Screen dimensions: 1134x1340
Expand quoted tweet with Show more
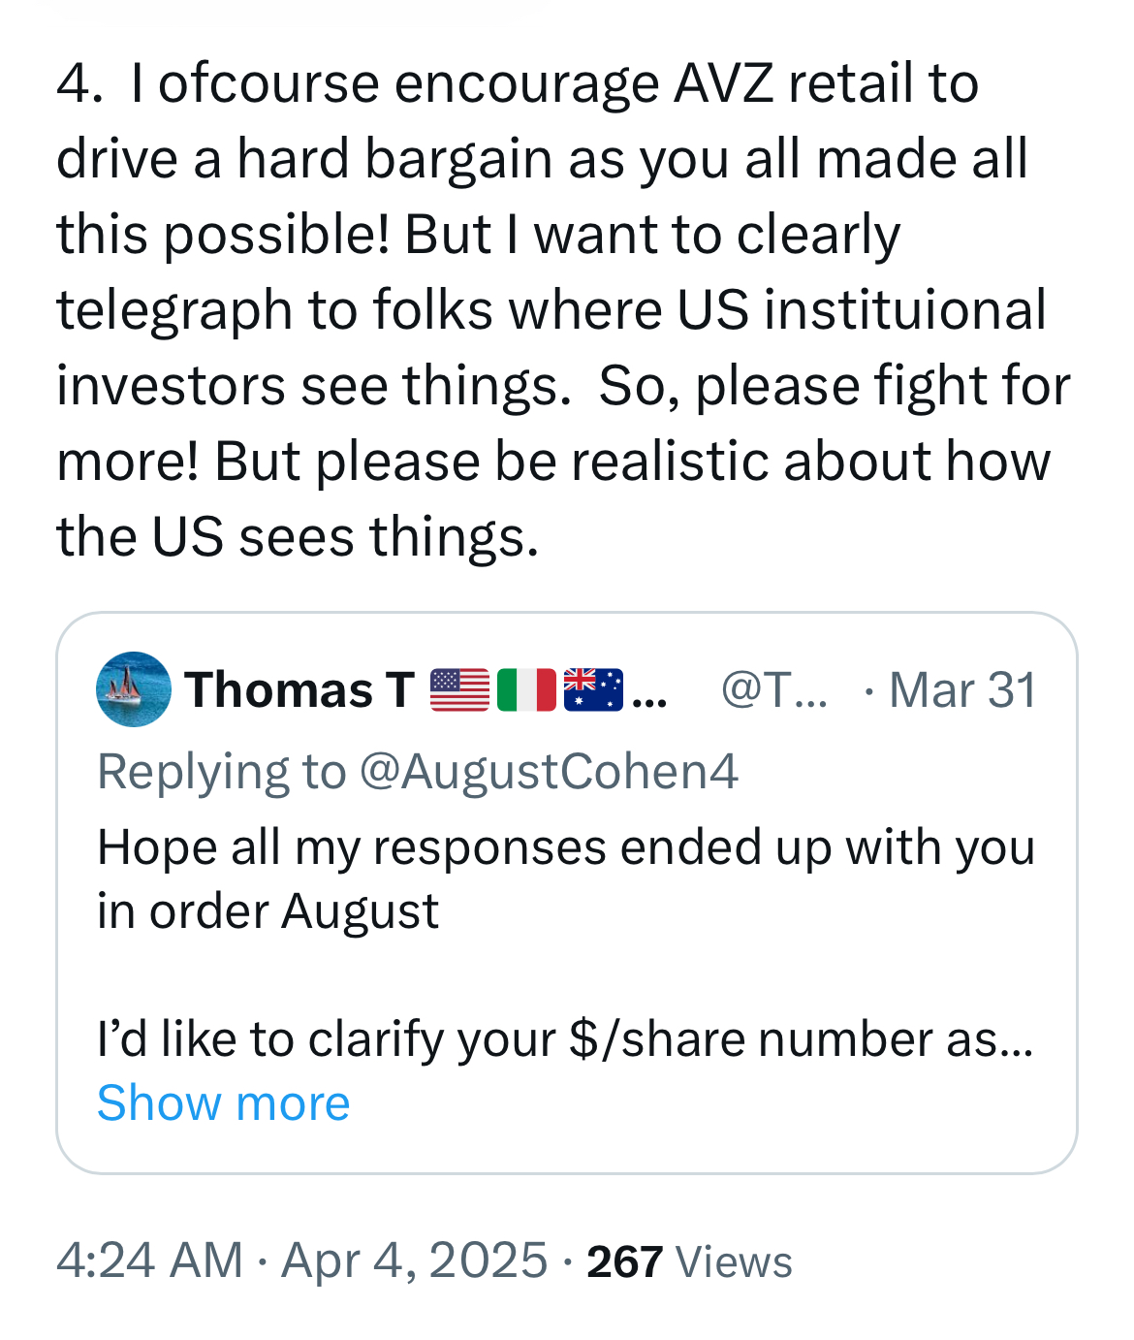point(223,1102)
